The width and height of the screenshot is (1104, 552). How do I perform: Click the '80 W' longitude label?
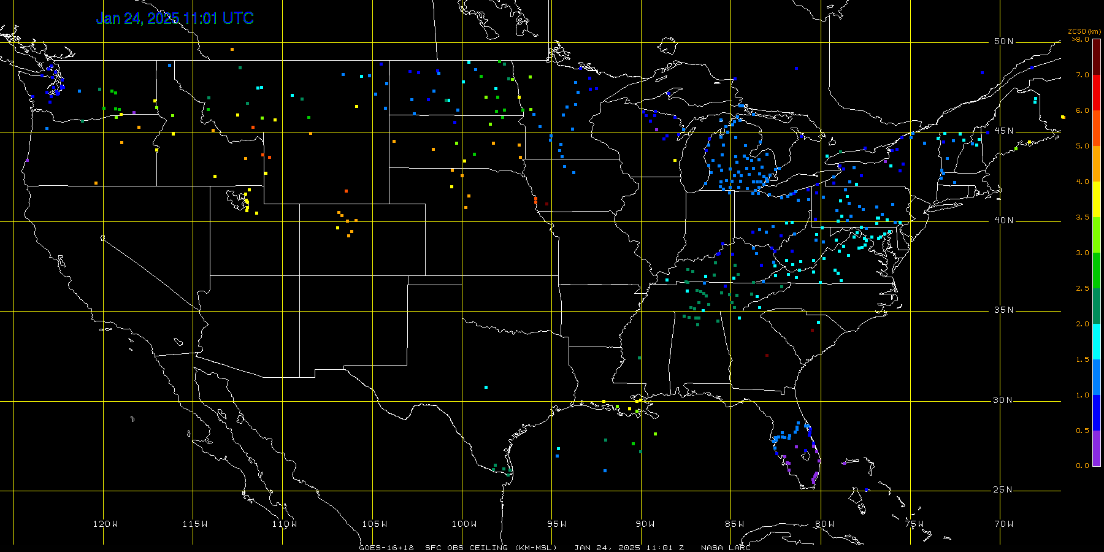pyautogui.click(x=824, y=524)
